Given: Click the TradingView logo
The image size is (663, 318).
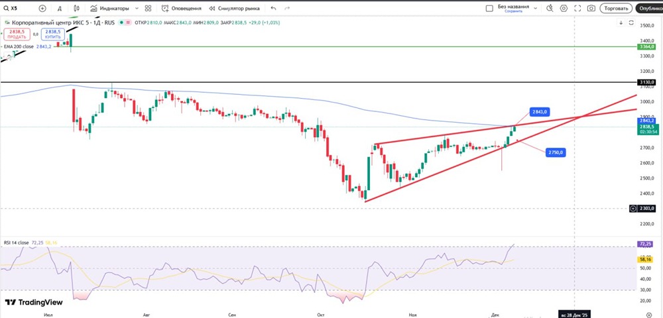Looking at the screenshot, I should coord(34,302).
